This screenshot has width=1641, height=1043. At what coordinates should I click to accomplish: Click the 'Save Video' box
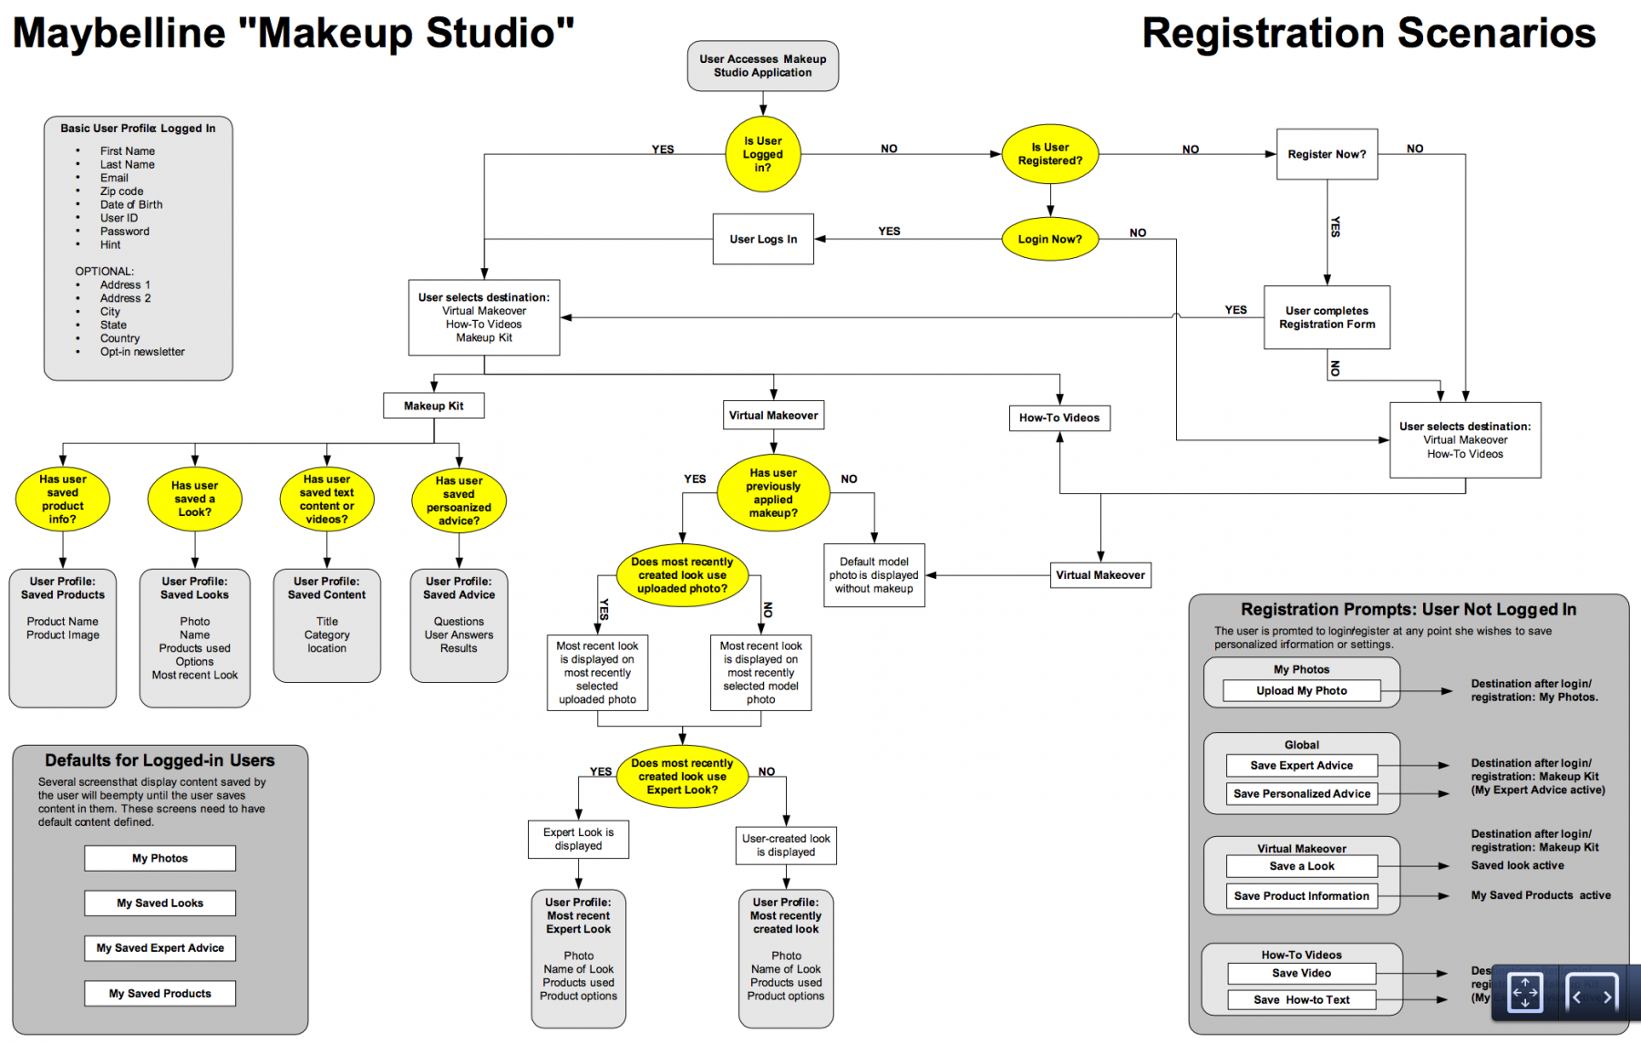tap(1302, 973)
